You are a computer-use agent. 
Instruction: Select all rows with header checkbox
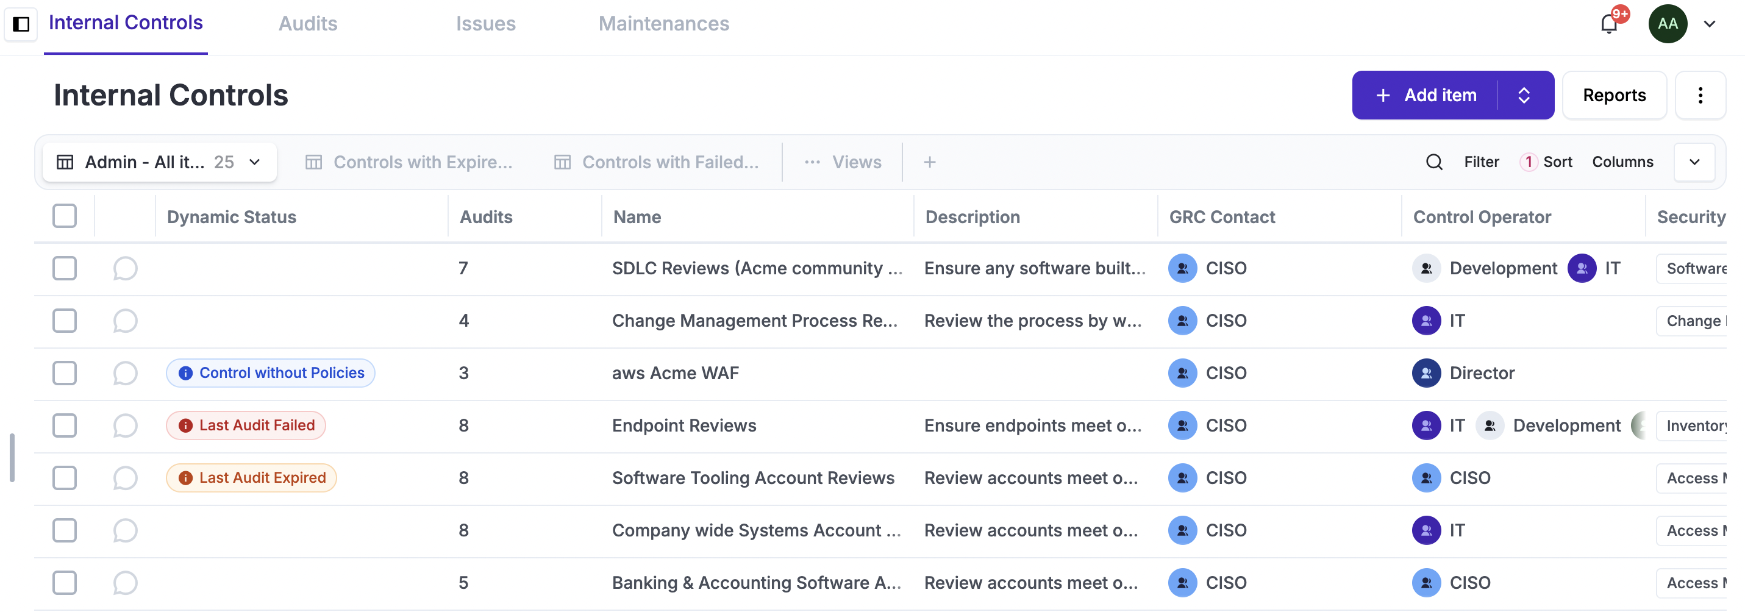tap(65, 216)
